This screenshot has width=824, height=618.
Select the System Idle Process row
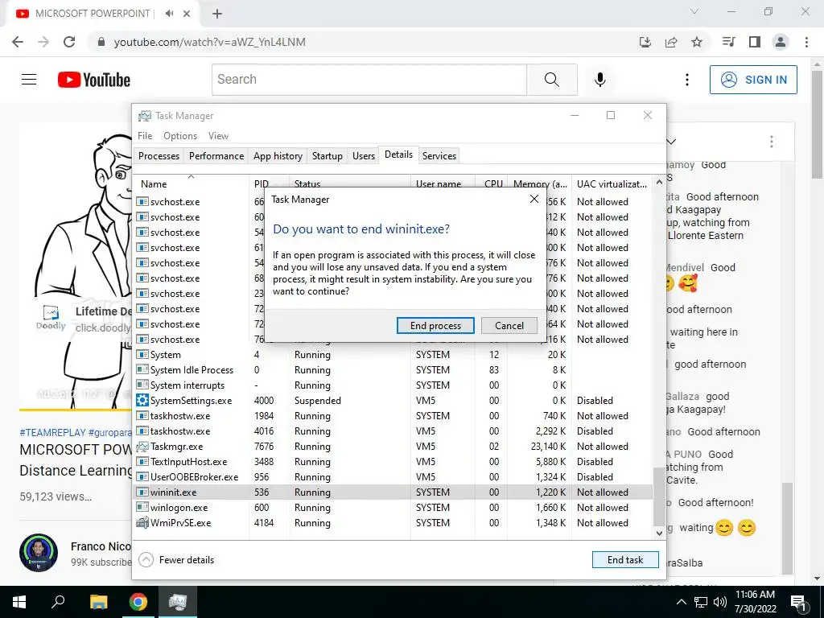point(393,370)
